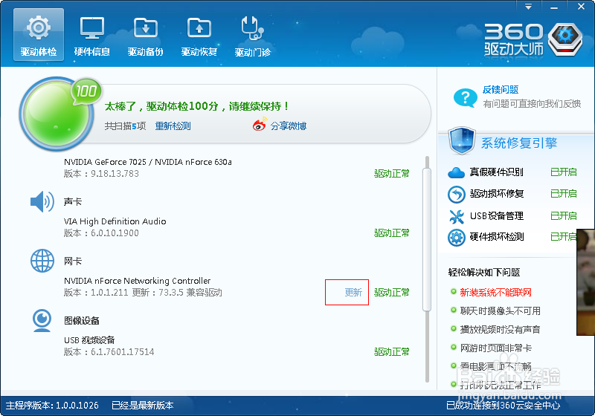Open 聊天时摄像头不可用 link
This screenshot has height=416, width=595.
(x=500, y=311)
